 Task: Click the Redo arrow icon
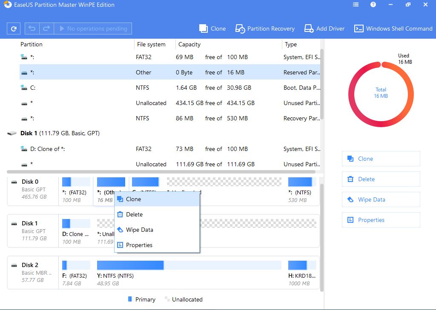(47, 28)
